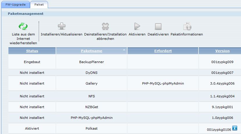
Task: Click the 'Eingebaut' status cell
Action: point(32,62)
